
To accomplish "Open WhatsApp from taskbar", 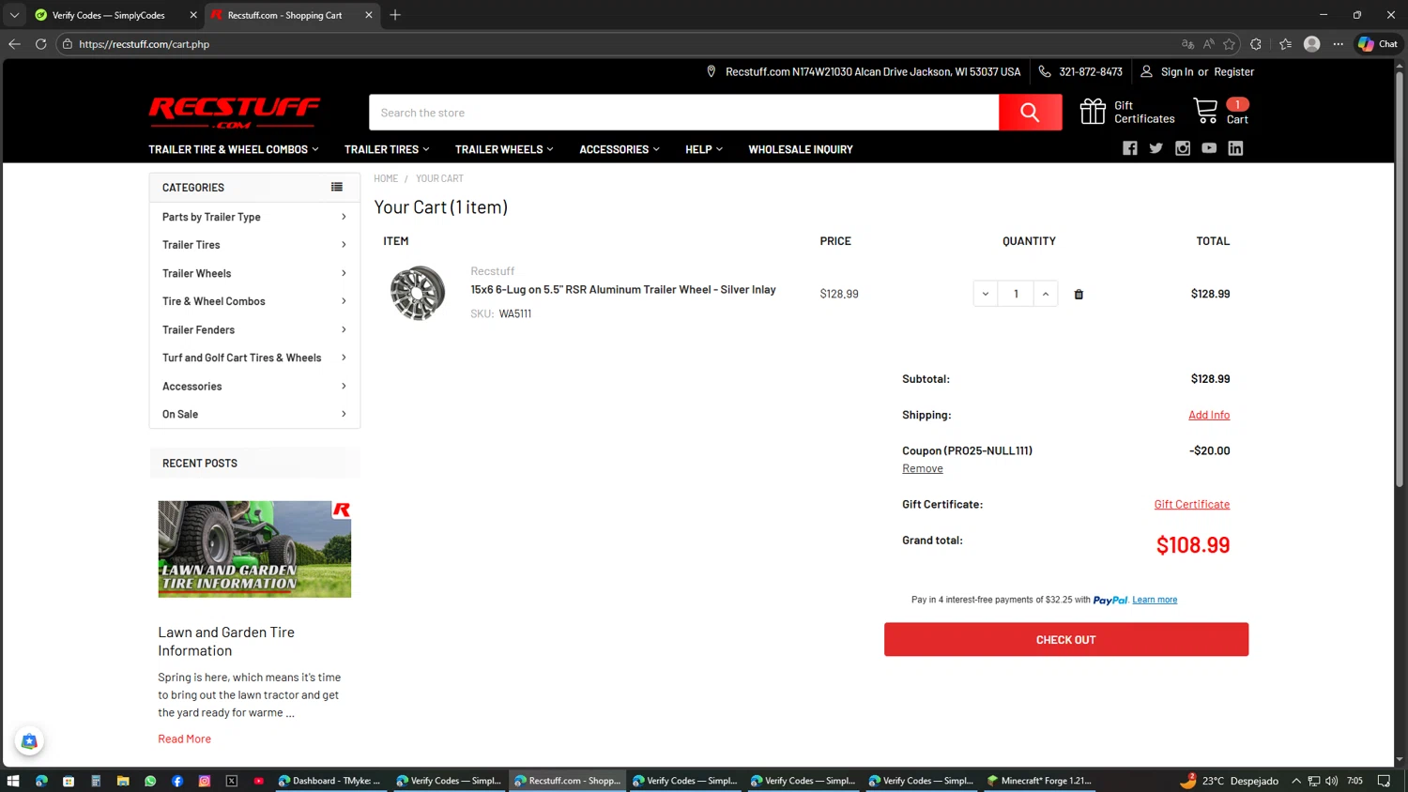I will coord(150,781).
